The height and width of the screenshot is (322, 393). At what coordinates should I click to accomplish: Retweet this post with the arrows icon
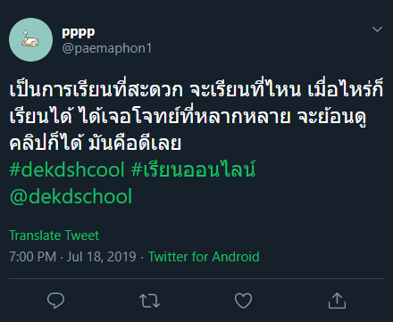[149, 301]
